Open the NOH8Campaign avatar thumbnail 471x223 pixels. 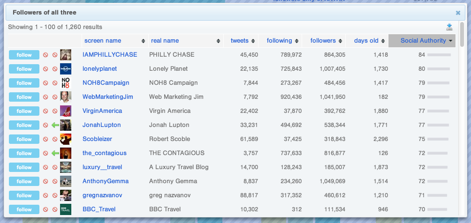tap(66, 83)
